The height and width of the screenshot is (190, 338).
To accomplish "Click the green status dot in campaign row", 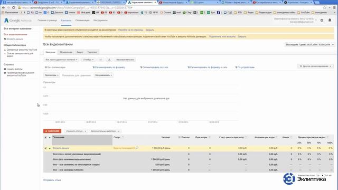I will click(50, 148).
